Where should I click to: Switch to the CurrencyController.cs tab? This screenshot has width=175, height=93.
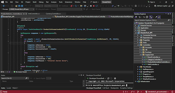(53, 14)
